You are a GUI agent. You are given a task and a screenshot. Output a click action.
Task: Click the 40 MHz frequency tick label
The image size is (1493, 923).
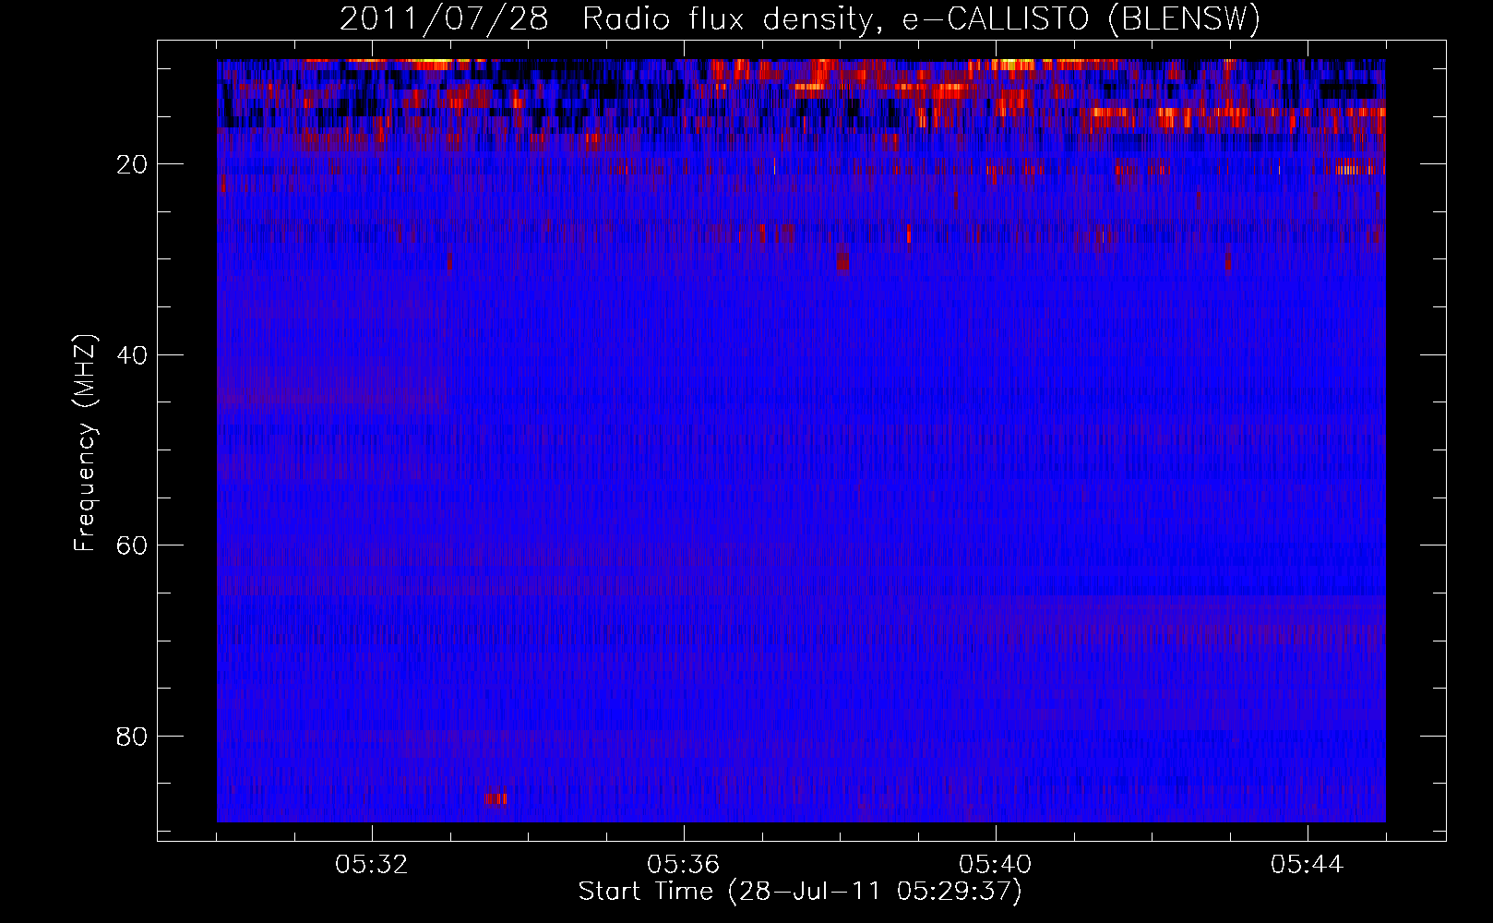(132, 355)
